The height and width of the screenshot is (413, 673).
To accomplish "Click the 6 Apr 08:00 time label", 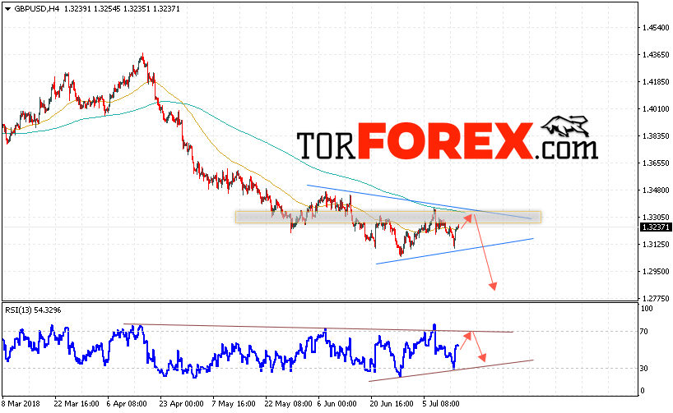I will [127, 404].
